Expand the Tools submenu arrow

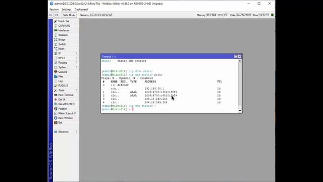76,90
